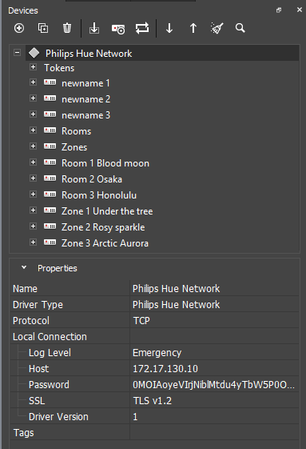Click Room 2 Osaka device icon
This screenshot has height=449, width=306.
point(50,178)
